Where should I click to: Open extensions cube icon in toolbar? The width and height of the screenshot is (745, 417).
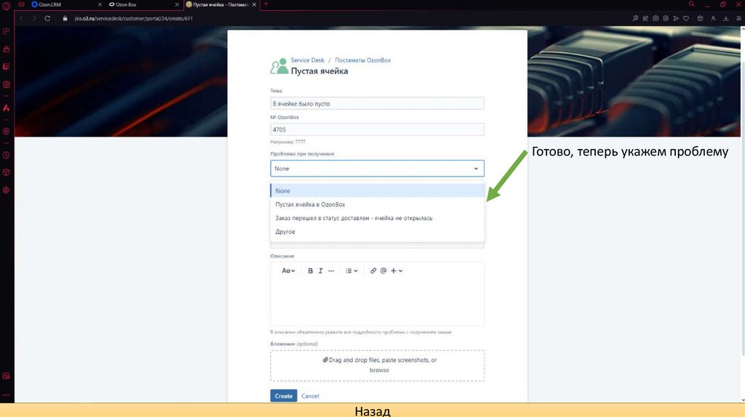700,18
